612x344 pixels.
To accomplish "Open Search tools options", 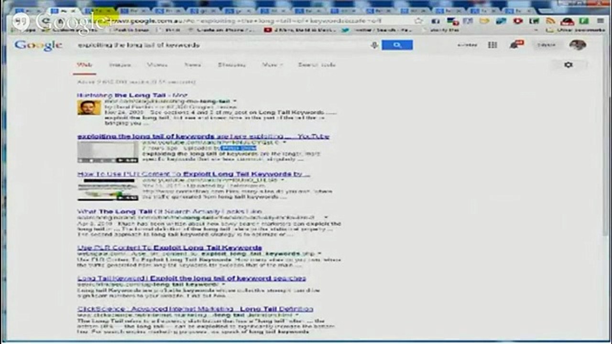I will [x=317, y=64].
